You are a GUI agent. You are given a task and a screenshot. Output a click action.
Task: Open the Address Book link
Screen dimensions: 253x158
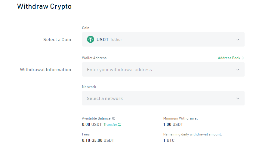(229, 58)
